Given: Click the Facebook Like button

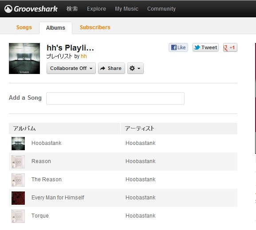Looking at the screenshot, I should click(178, 47).
